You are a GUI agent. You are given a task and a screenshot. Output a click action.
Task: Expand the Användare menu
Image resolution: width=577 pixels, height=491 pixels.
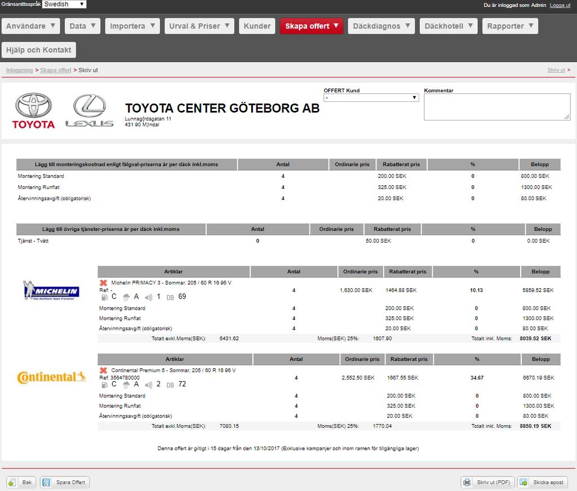tap(30, 26)
